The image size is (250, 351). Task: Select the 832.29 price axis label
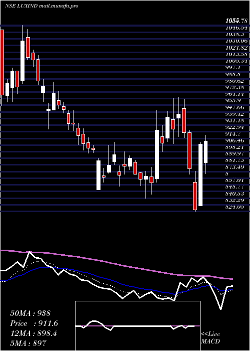click(235, 200)
